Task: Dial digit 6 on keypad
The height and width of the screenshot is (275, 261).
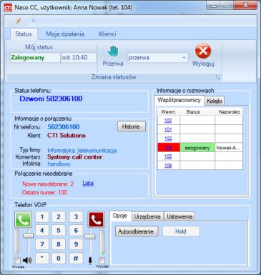Action: tap(76, 231)
